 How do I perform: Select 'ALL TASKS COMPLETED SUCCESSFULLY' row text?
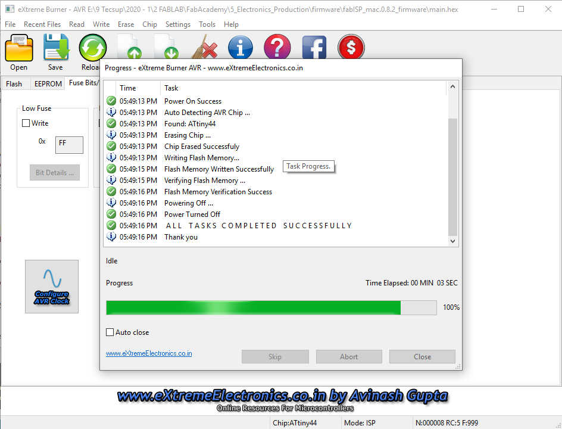[259, 226]
